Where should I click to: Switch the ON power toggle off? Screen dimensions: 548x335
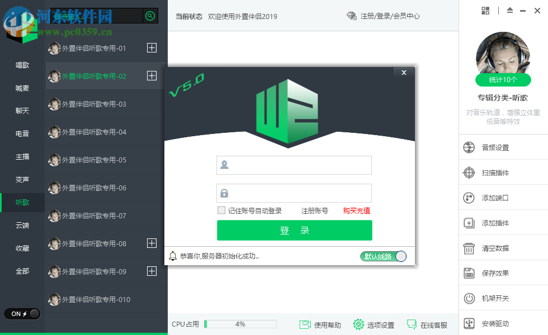(22, 314)
